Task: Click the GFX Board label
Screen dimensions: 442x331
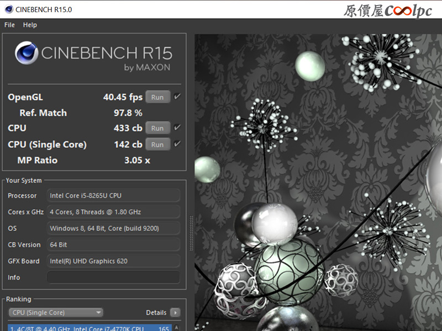Action: click(x=24, y=261)
